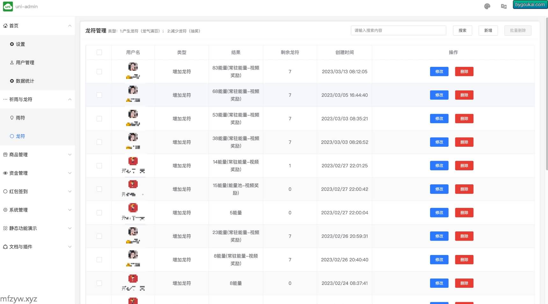
Task: Click the 新增 button
Action: coord(488,31)
